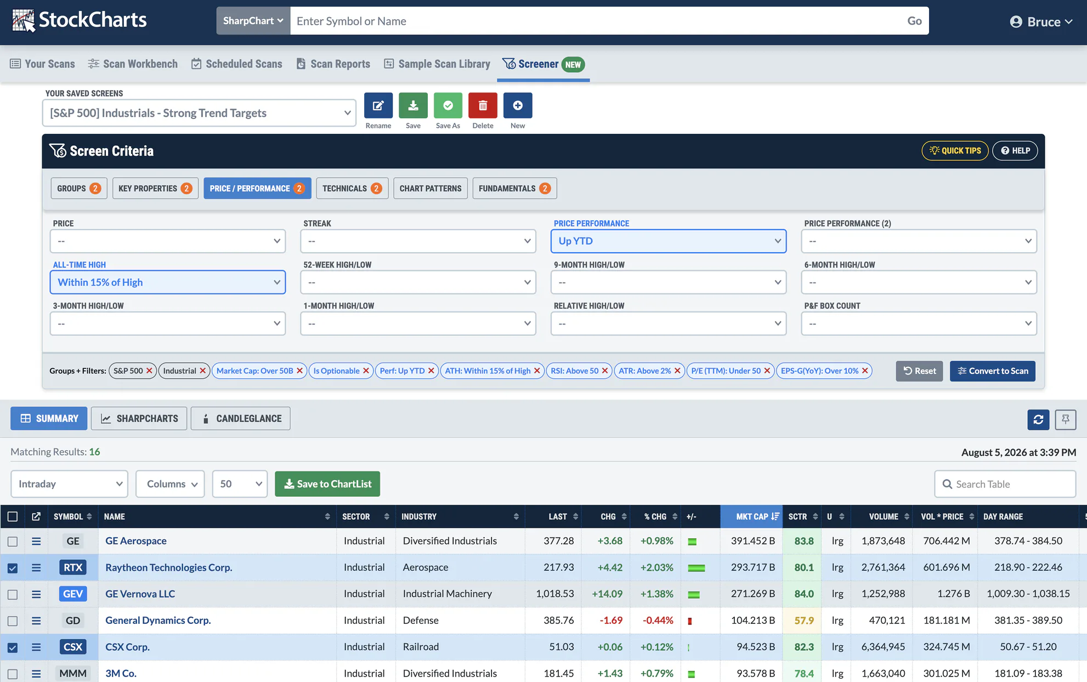Open the Sample Scan Library tab
The height and width of the screenshot is (682, 1087).
click(437, 64)
